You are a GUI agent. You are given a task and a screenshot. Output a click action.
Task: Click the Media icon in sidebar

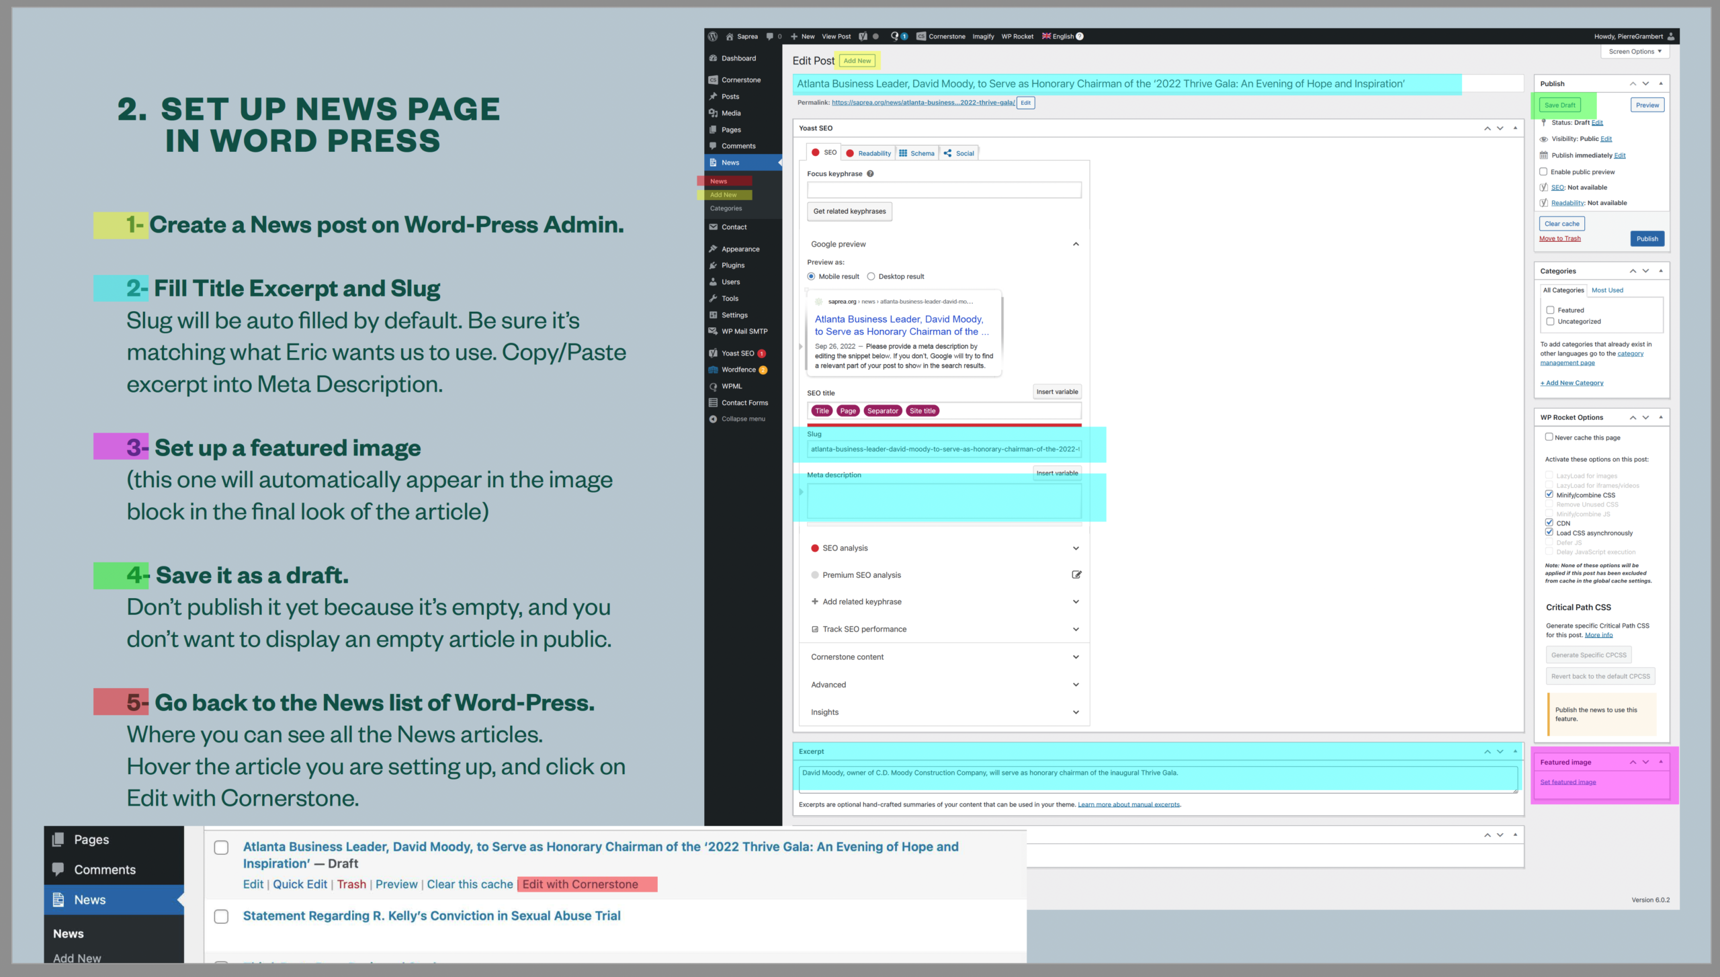click(713, 113)
